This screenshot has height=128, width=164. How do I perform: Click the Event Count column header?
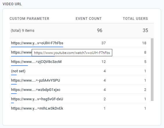point(89,19)
